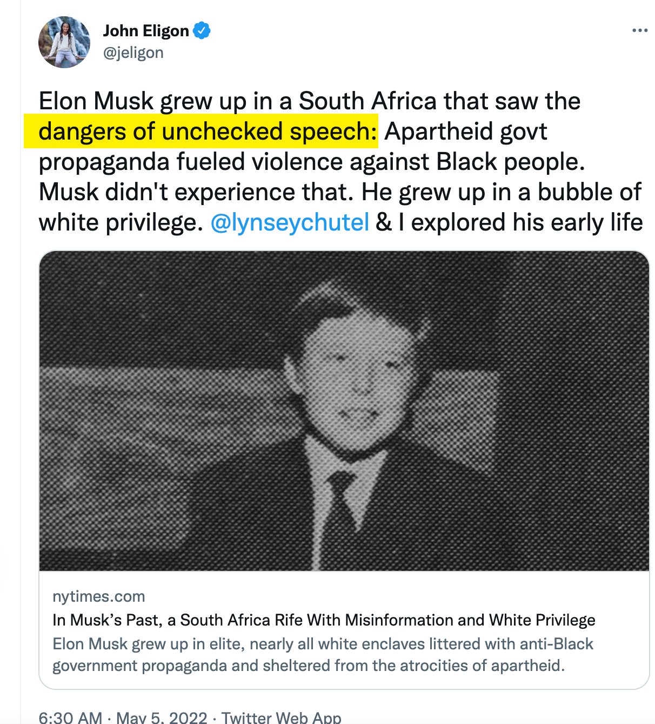Click the John Eligon display name

[146, 31]
